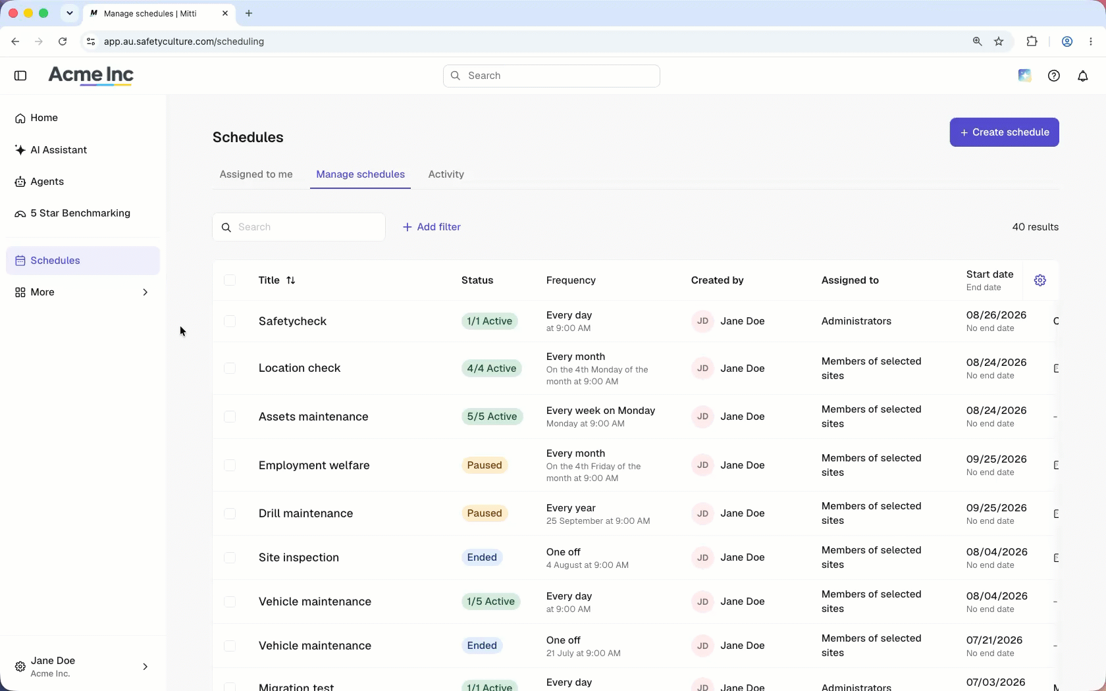Screen dimensions: 1106x691
Task: Tick the Employment welfare row checkbox
Action: pos(230,465)
